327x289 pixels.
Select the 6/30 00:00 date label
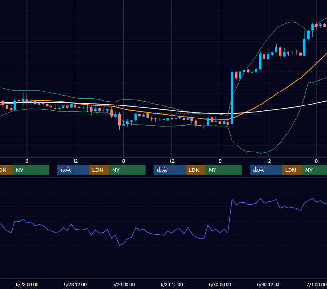220,284
